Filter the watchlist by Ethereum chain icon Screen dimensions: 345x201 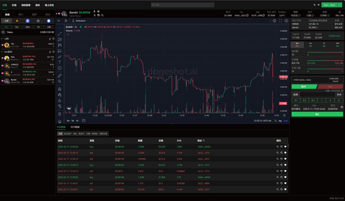point(28,21)
